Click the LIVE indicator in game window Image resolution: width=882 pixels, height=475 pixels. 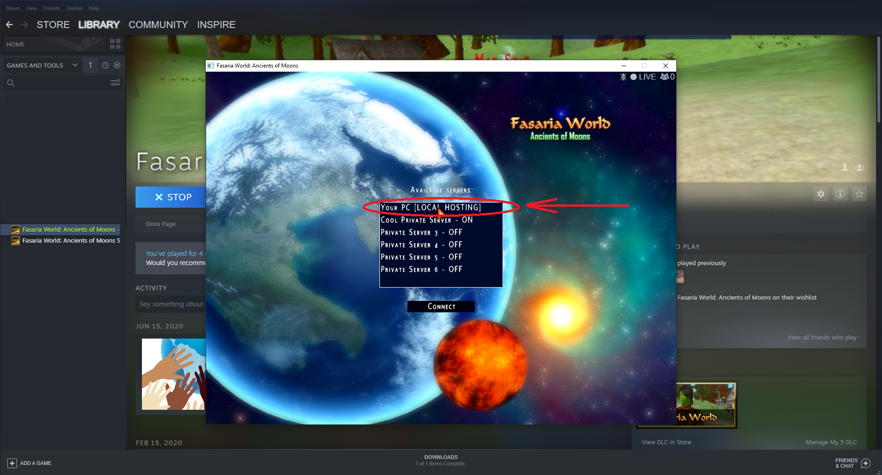643,77
